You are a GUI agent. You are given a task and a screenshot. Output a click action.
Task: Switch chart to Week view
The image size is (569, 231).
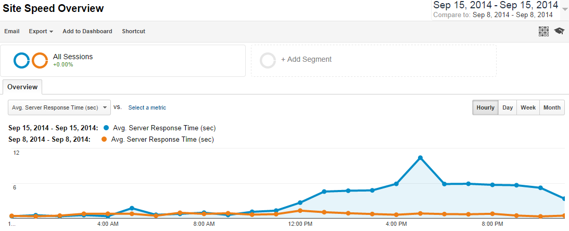[528, 107]
